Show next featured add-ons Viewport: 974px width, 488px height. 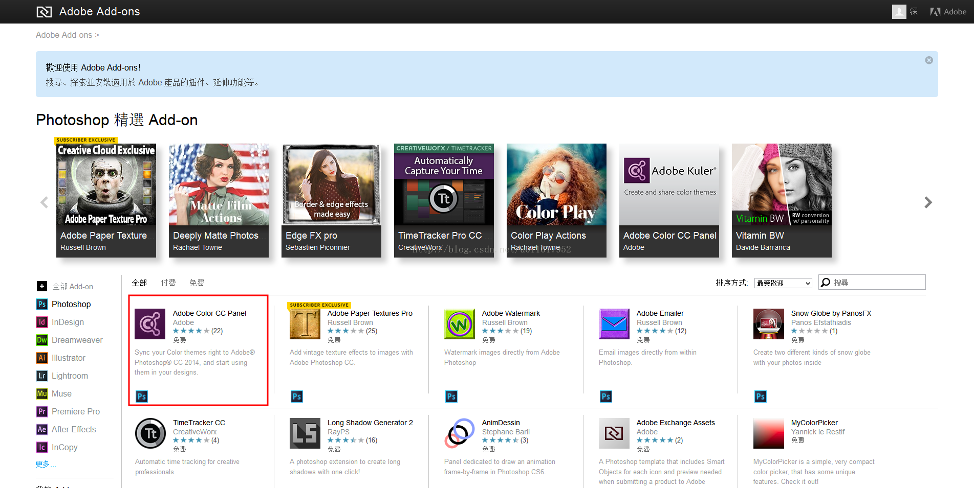click(928, 202)
